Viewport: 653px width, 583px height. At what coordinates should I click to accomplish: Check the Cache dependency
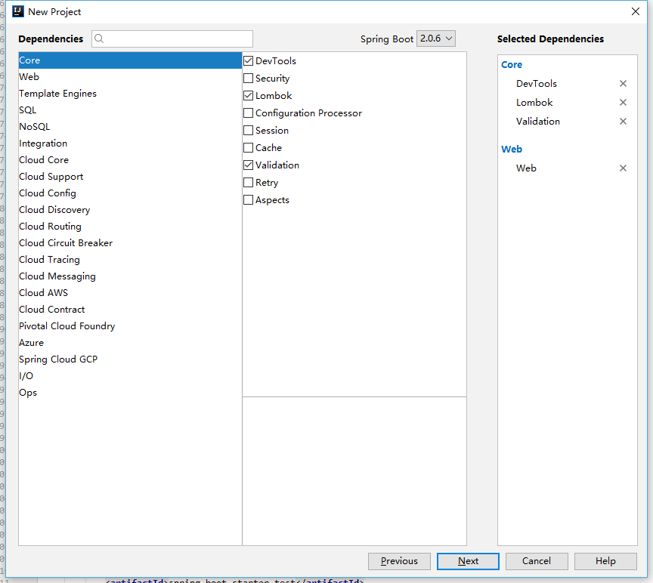pos(247,147)
